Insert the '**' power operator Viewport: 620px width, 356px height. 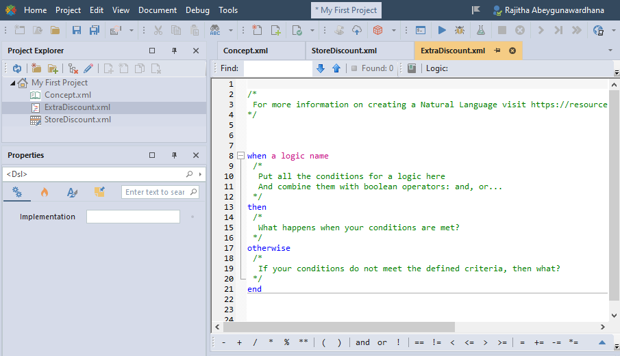303,342
